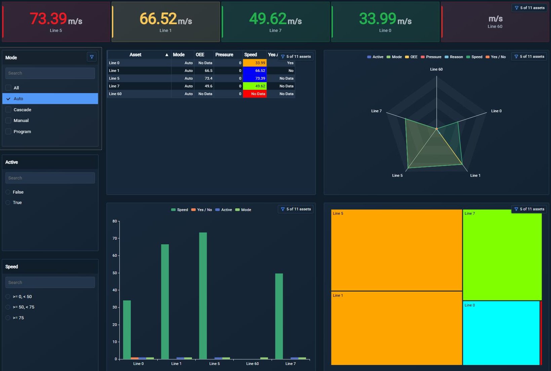Toggle Active series in bar chart legend
This screenshot has width=551, height=371.
click(x=224, y=210)
